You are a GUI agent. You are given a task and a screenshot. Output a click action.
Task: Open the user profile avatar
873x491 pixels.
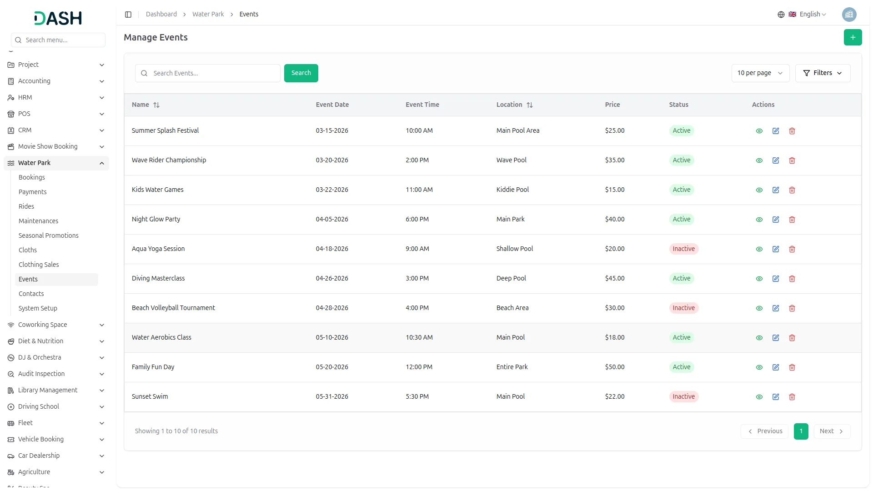(x=849, y=15)
